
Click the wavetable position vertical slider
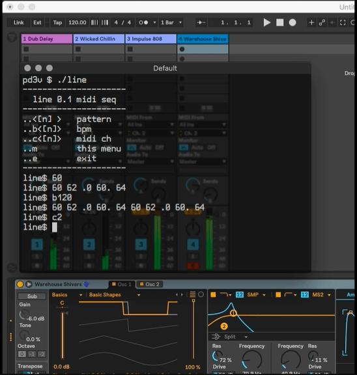pos(193,329)
